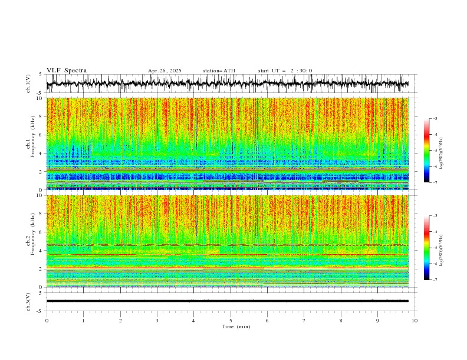This screenshot has height=360, width=467.
Task: Click the lower colorbar label log(PSD)(V²/Hz)
Action: (x=441, y=250)
